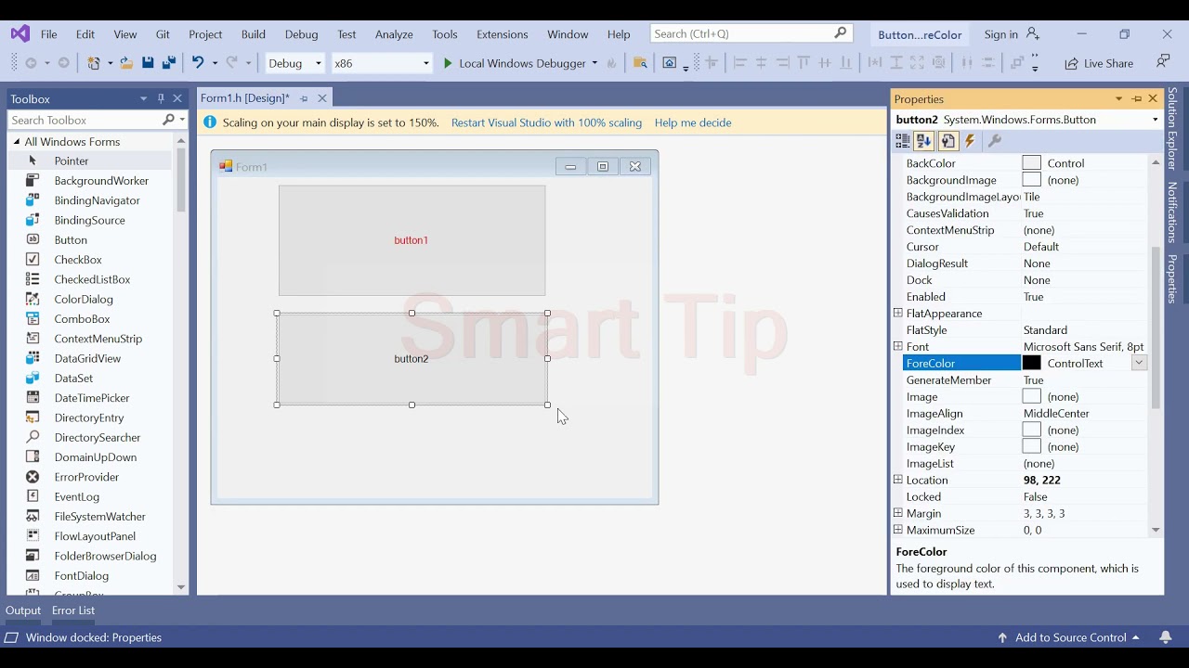Click the BackColor Control color swatch

point(1031,163)
